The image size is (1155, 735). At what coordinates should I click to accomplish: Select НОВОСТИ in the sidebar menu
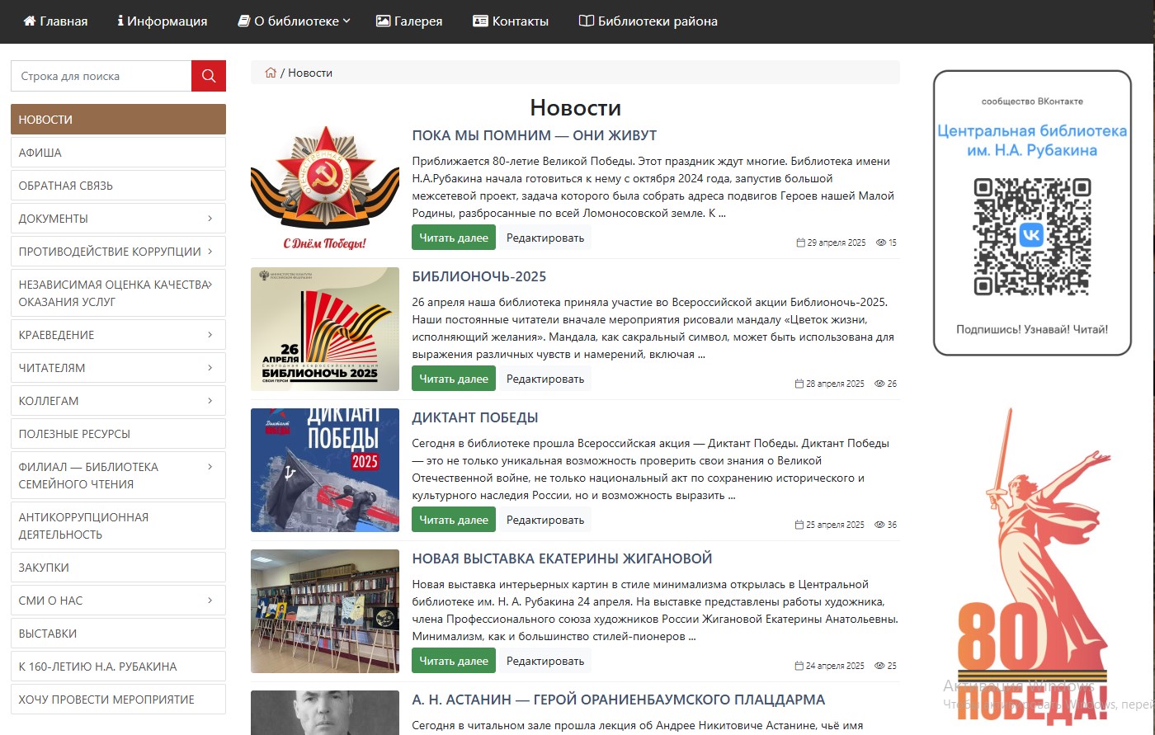click(x=118, y=120)
